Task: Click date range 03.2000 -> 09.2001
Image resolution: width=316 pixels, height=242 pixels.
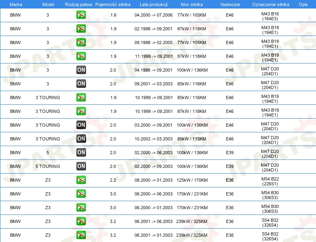Action: click(154, 125)
